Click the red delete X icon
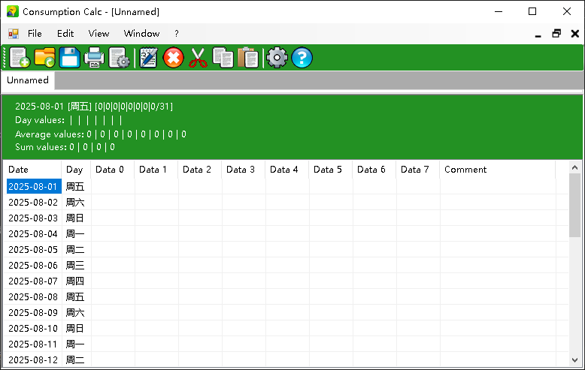This screenshot has height=370, width=585. [x=173, y=58]
